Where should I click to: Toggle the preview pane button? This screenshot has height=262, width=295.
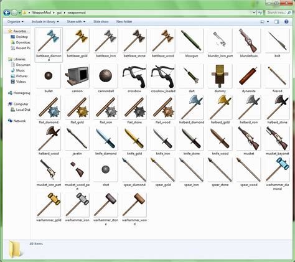[277, 22]
